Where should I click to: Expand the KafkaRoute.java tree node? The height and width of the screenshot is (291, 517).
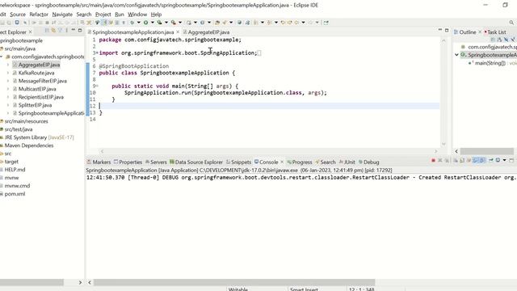click(x=8, y=73)
